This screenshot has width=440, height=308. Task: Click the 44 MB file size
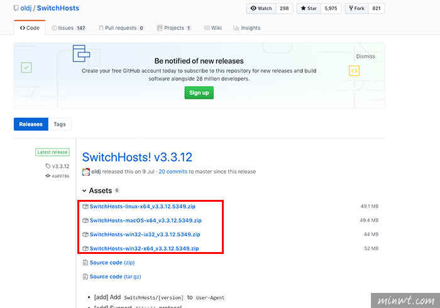coord(371,234)
